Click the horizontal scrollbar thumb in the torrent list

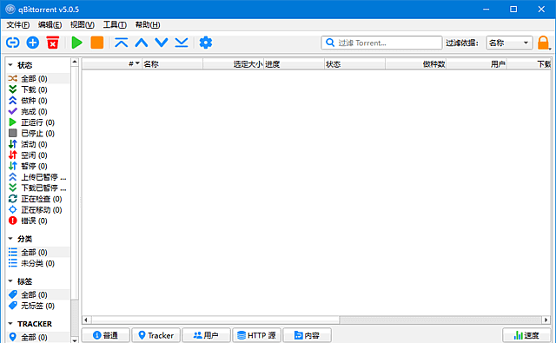coord(215,320)
